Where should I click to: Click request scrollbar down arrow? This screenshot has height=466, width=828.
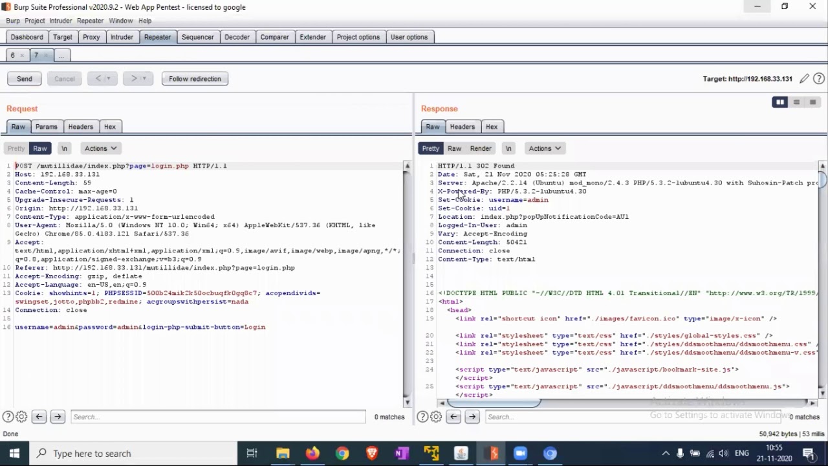tap(407, 401)
